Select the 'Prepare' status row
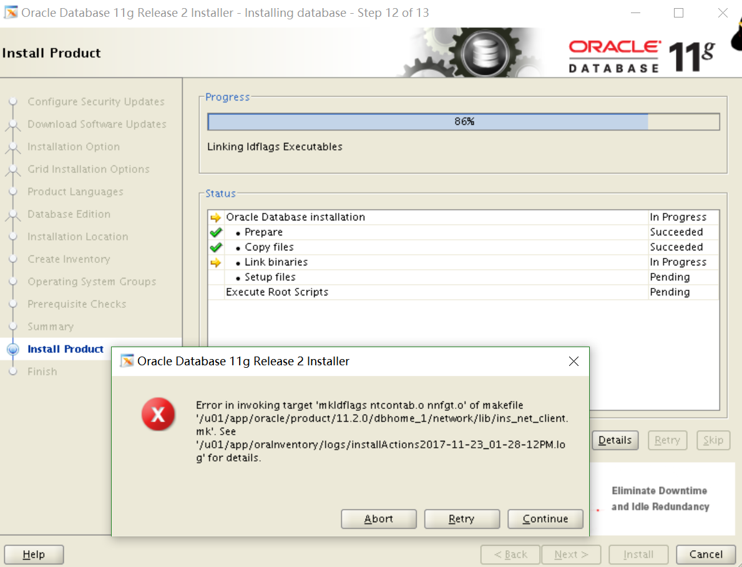 click(x=463, y=232)
